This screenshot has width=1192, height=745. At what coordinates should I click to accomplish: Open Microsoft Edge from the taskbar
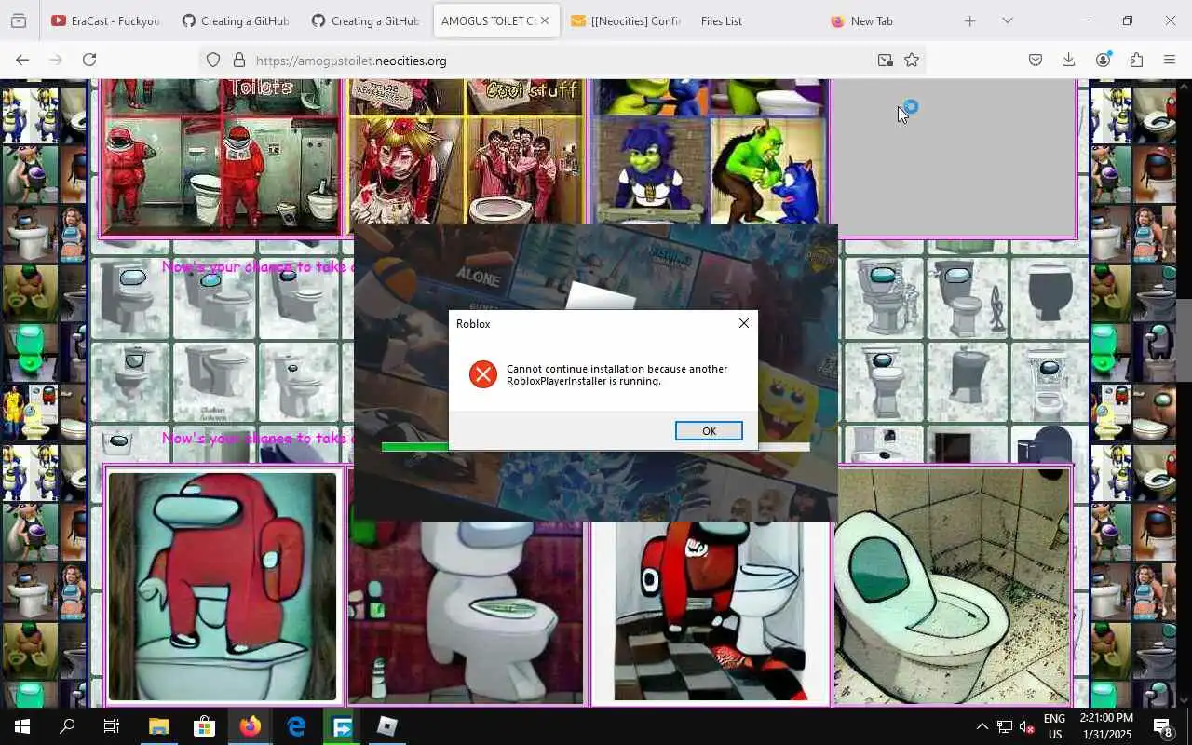point(296,726)
